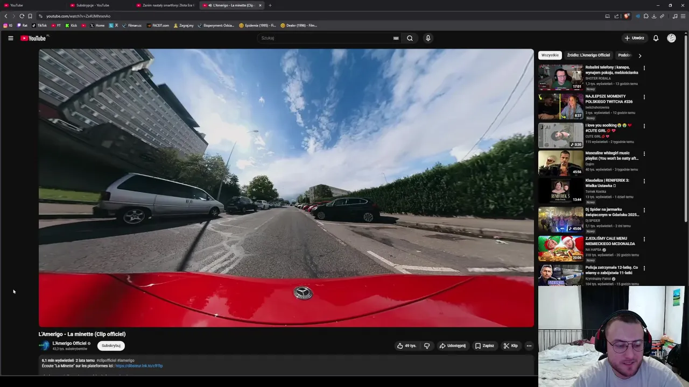
Task: Switch to the Subskrypcje - YouTube tab
Action: [x=100, y=5]
